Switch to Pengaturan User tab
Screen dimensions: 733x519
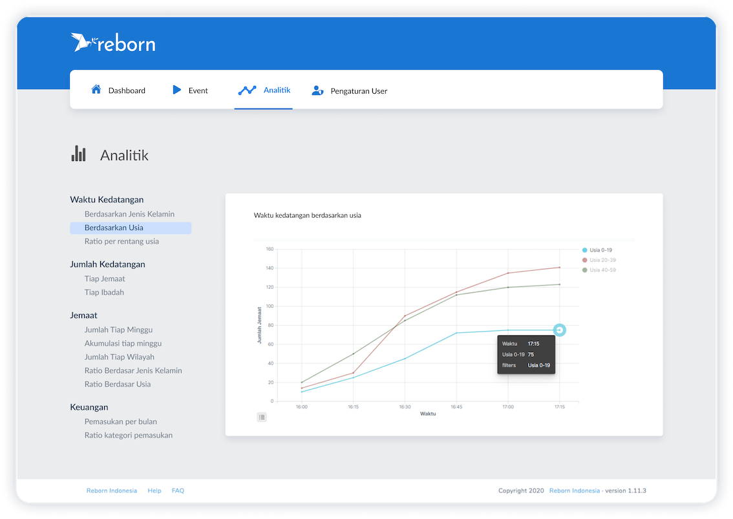click(359, 91)
